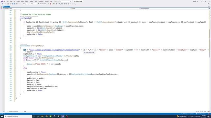
Task: Collapse the if www.result block outline
Action: pyautogui.click(x=15, y=60)
